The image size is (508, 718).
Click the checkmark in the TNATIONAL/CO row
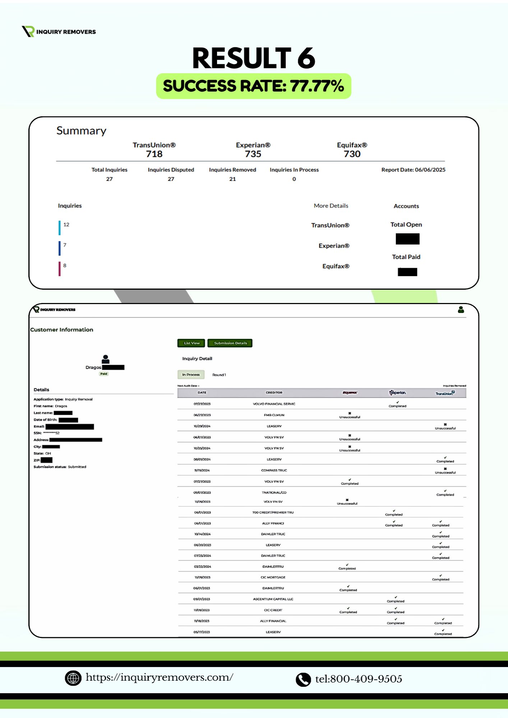[x=445, y=491]
